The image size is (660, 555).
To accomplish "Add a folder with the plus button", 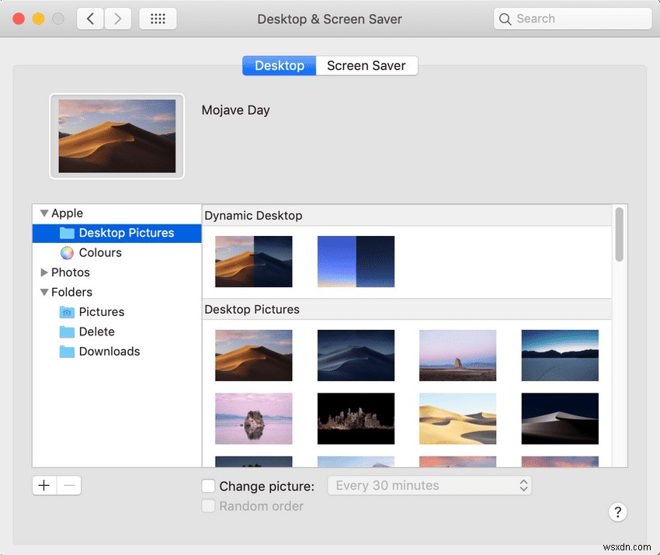I will click(x=44, y=484).
